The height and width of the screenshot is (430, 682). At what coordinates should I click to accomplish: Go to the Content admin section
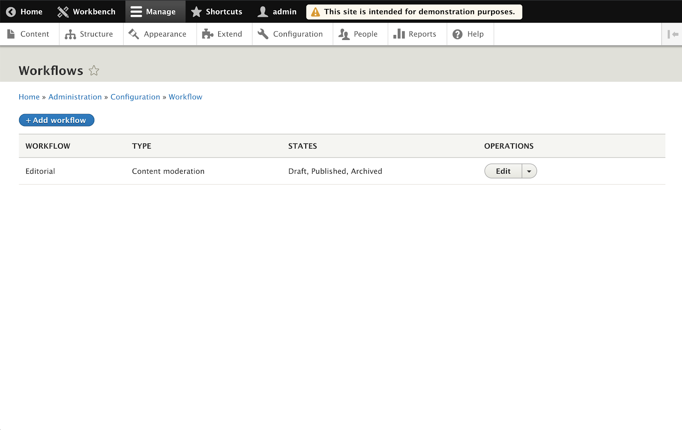point(29,34)
